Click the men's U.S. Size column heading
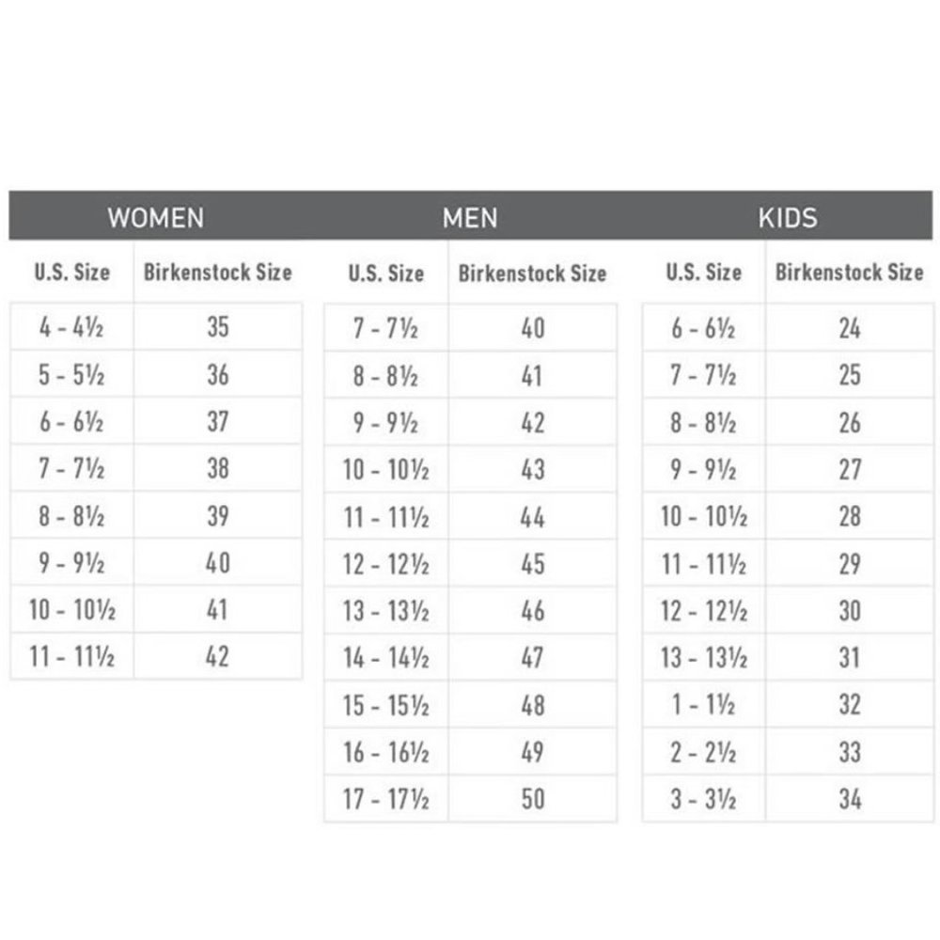Viewport: 940px width, 940px height. tap(386, 274)
